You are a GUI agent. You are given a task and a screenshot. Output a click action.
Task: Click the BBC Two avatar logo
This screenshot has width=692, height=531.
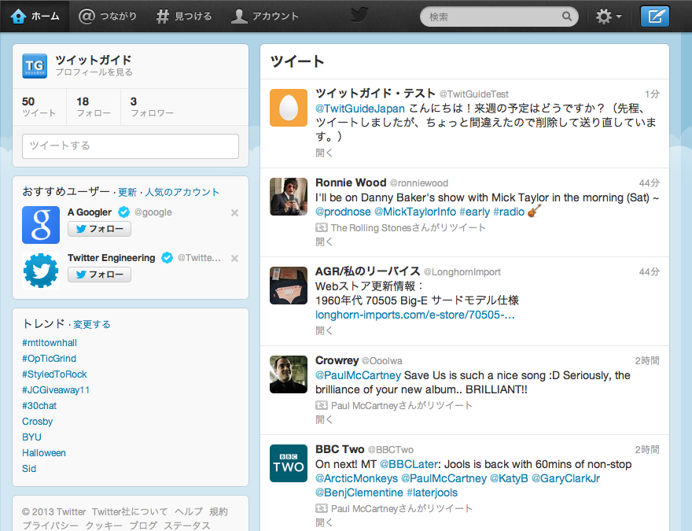[289, 463]
